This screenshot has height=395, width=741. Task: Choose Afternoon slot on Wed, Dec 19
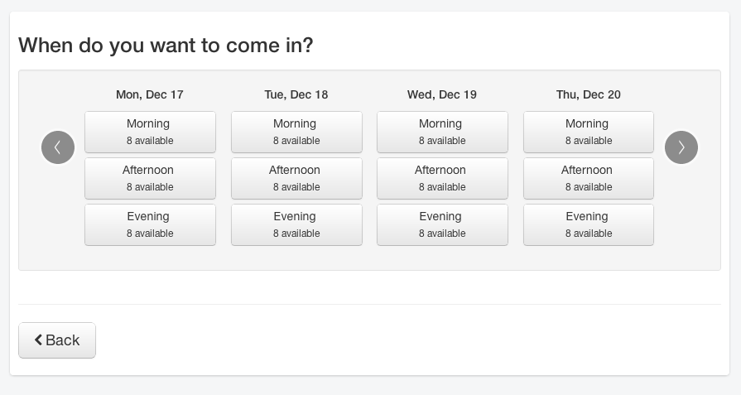tap(442, 178)
